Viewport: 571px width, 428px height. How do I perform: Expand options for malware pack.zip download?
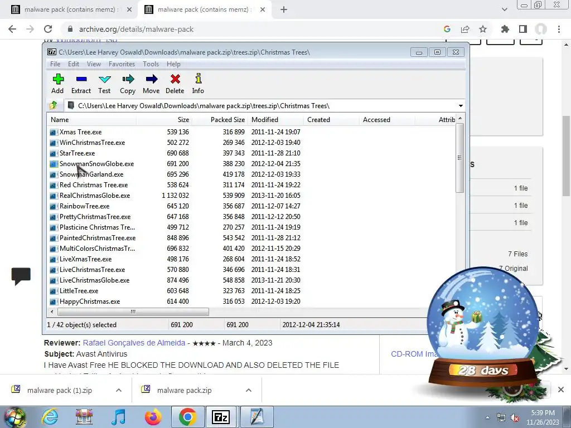click(x=249, y=390)
